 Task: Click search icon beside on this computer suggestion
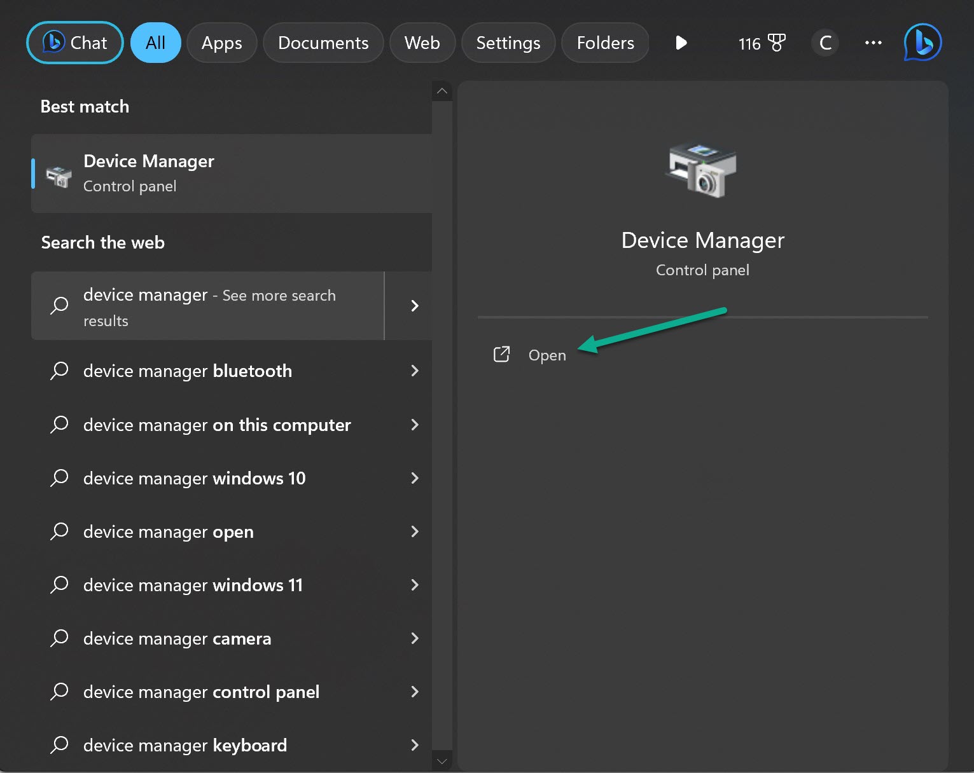(x=59, y=424)
